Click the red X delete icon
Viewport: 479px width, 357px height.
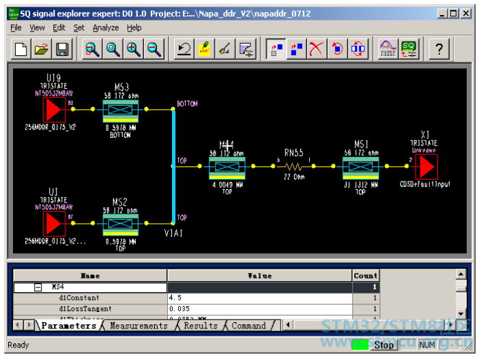[317, 49]
